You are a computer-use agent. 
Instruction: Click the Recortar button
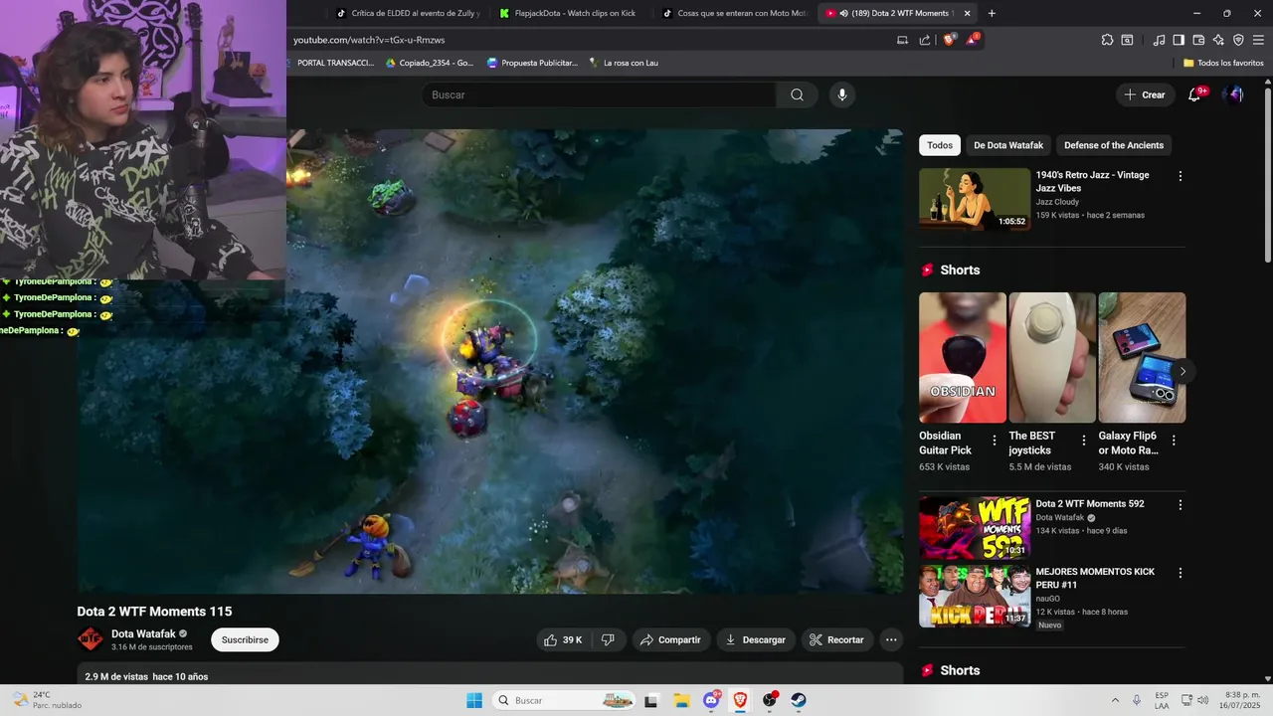[837, 639]
